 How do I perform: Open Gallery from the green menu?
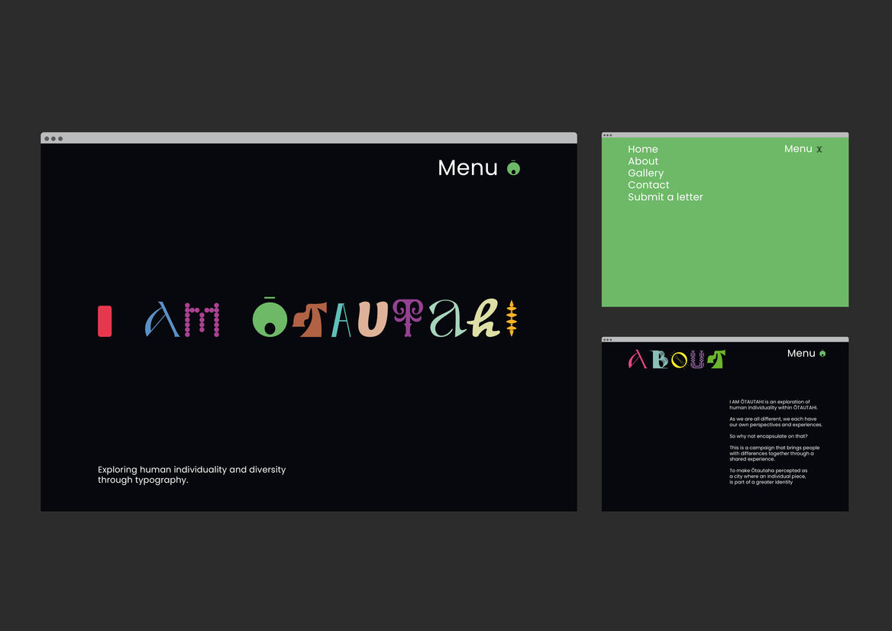coord(645,173)
